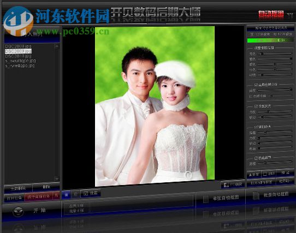Click the triangle settings button below the sliders
Viewport: 296px width, 233px height.
(x=253, y=174)
